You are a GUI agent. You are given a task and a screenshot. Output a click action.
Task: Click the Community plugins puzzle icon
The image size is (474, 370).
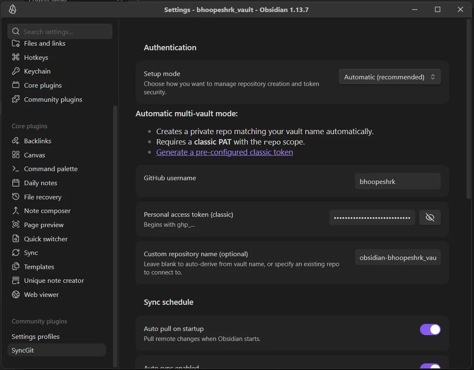[16, 99]
